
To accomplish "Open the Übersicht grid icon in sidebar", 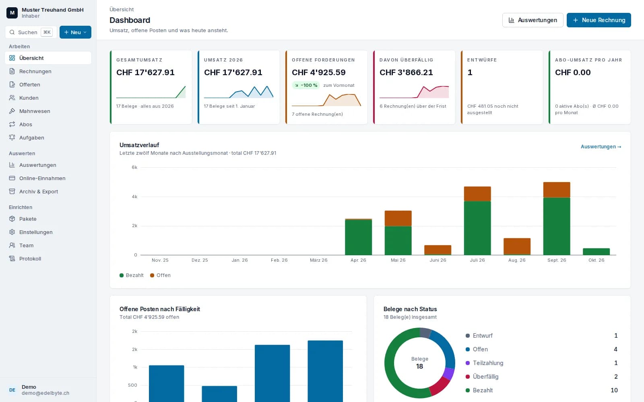I will pos(12,58).
